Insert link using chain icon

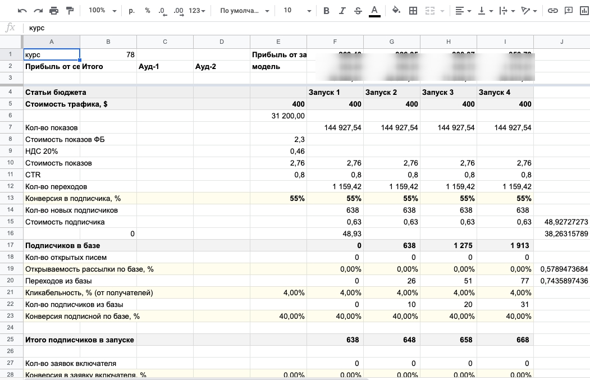coord(552,11)
